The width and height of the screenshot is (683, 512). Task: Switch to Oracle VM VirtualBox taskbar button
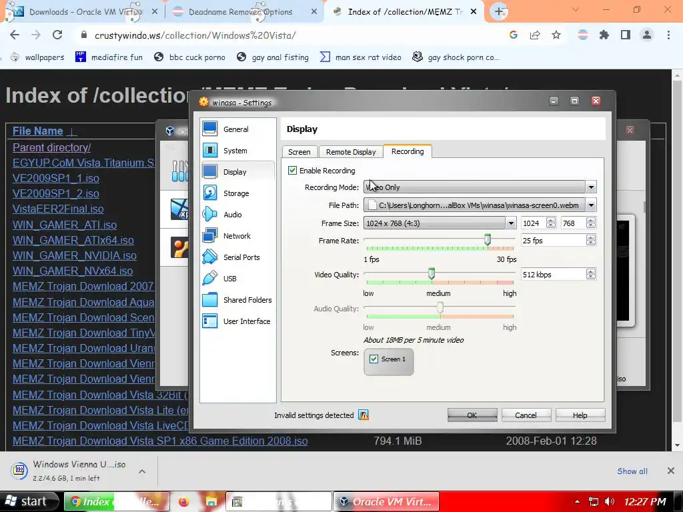(386, 501)
